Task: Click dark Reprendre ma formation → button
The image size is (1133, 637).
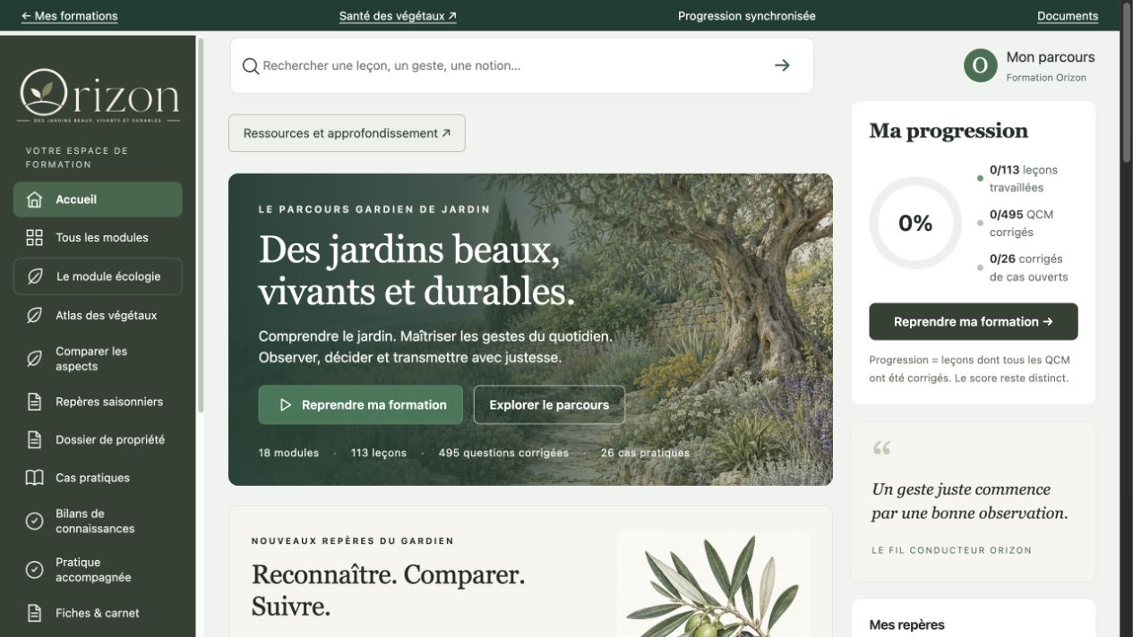Action: tap(974, 321)
